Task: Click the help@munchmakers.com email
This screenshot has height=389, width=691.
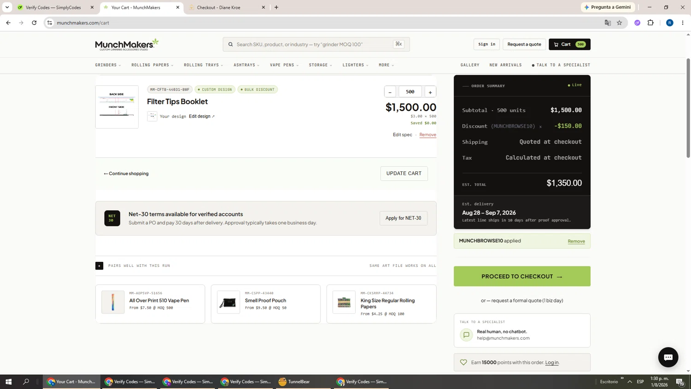Action: pos(503,338)
